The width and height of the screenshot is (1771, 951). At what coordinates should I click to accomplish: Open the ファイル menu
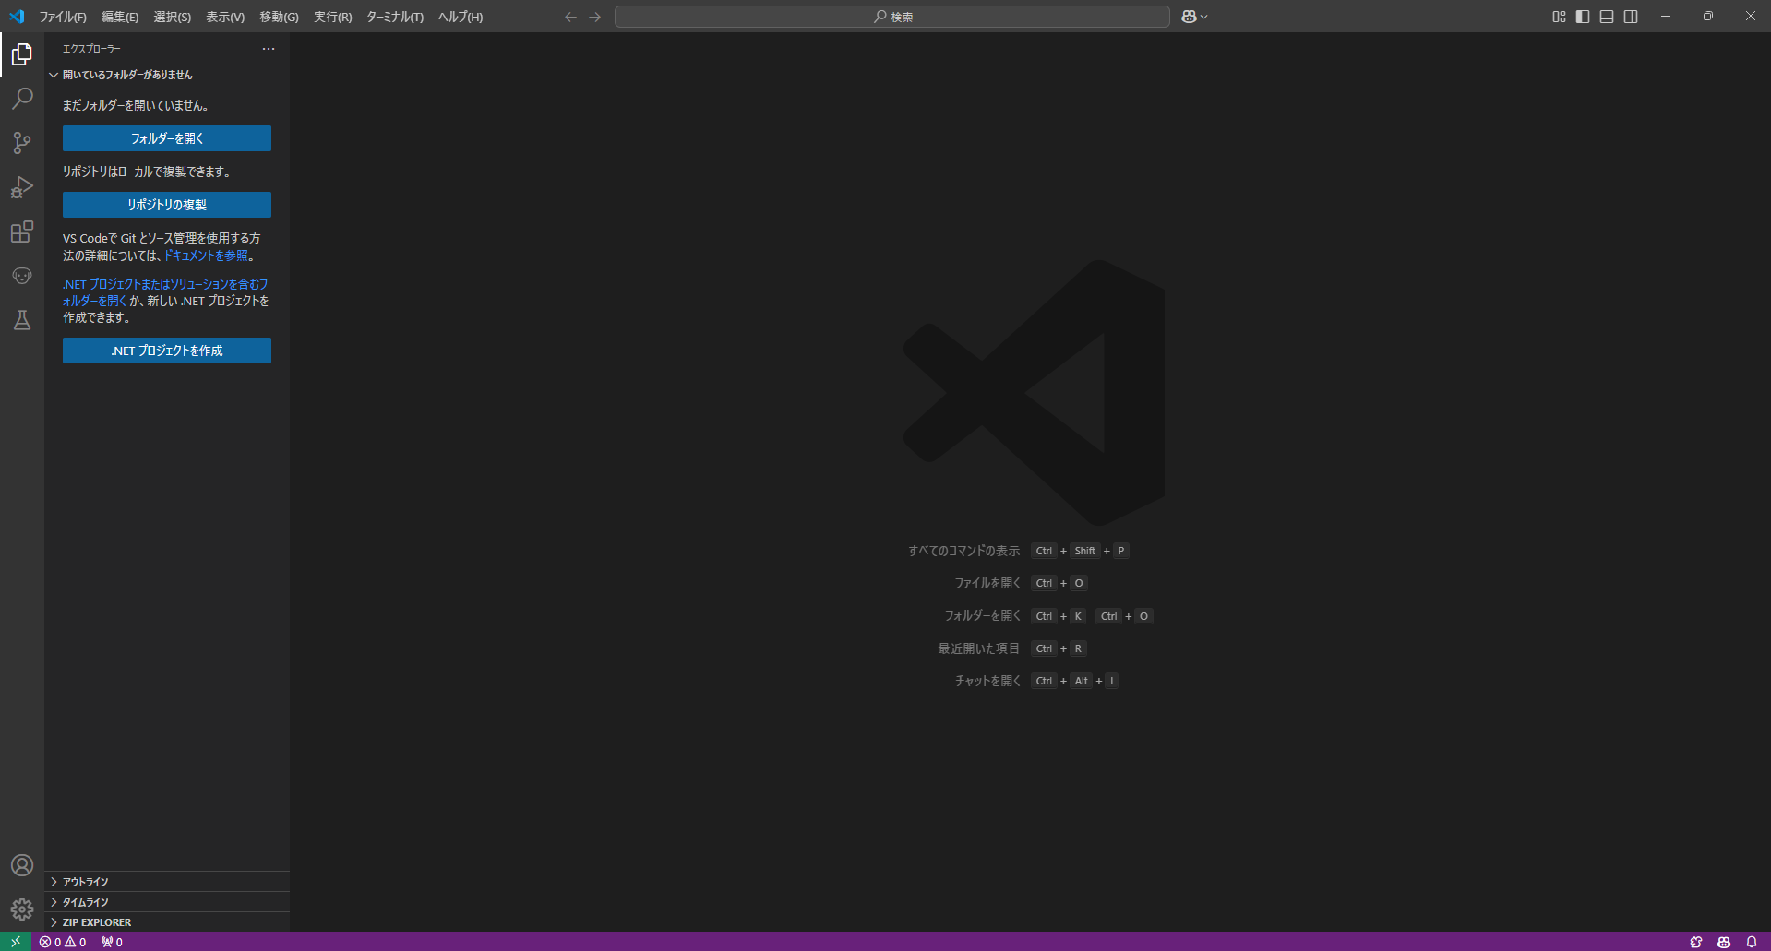point(61,17)
